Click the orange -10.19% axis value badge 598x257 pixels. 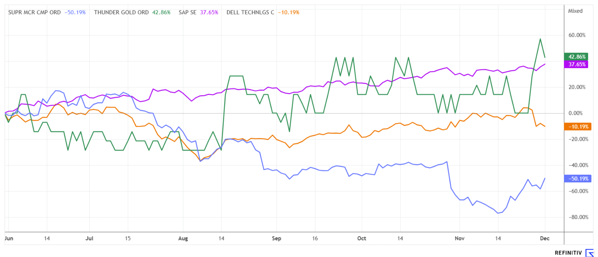578,127
